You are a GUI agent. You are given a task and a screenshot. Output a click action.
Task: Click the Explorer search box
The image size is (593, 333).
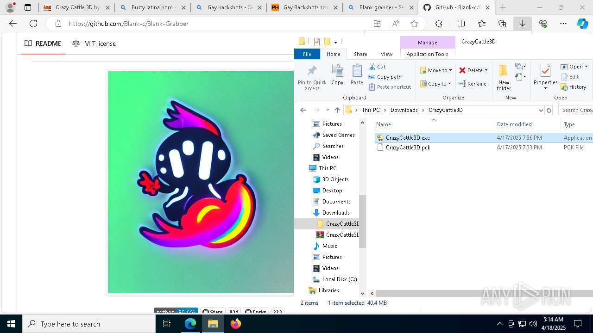tap(576, 110)
